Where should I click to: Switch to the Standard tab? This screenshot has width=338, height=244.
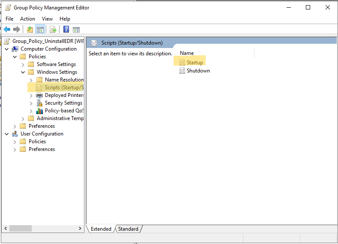[128, 229]
